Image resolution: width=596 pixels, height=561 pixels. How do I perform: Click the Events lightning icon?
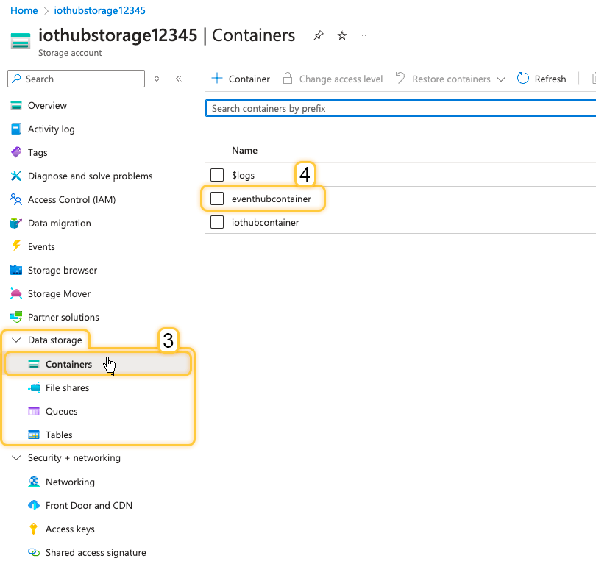(x=16, y=246)
